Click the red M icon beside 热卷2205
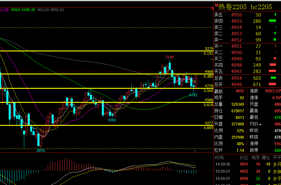This screenshot has height=185, width=281. [x=216, y=5]
